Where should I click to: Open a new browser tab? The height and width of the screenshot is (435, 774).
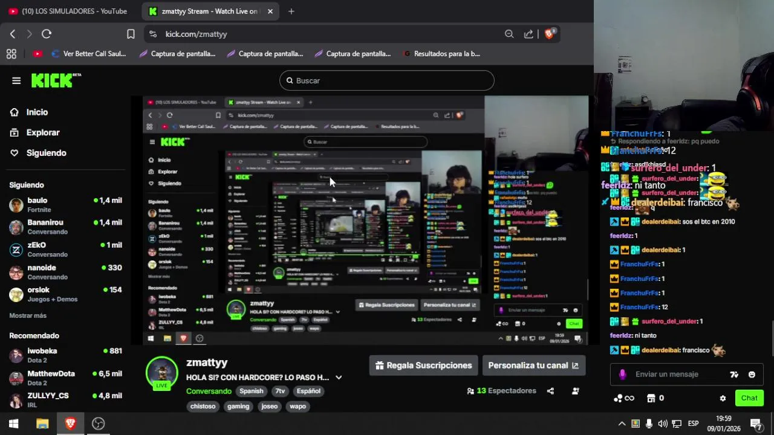tap(291, 11)
